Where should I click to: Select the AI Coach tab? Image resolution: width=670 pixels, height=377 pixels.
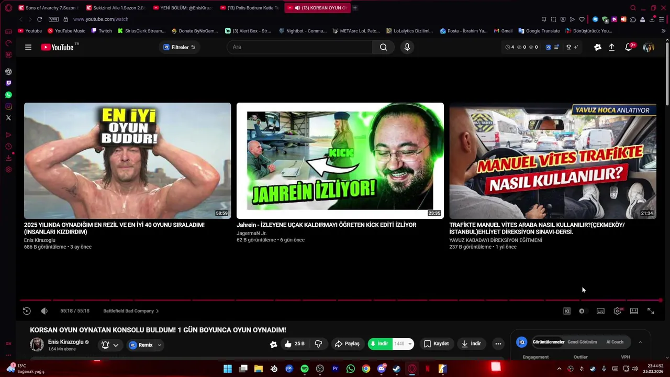615,342
